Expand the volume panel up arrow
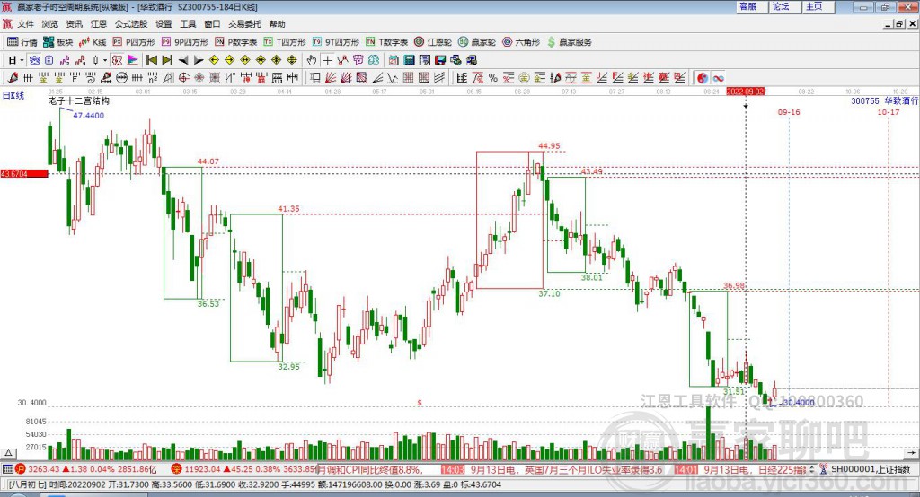Screen dimensions: 920x497 [x=8, y=453]
